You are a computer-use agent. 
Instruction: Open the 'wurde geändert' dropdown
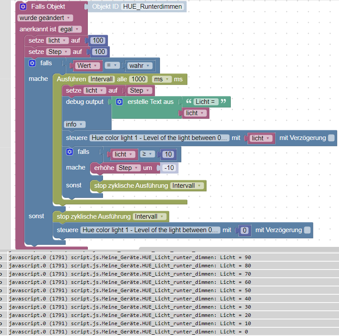point(45,18)
